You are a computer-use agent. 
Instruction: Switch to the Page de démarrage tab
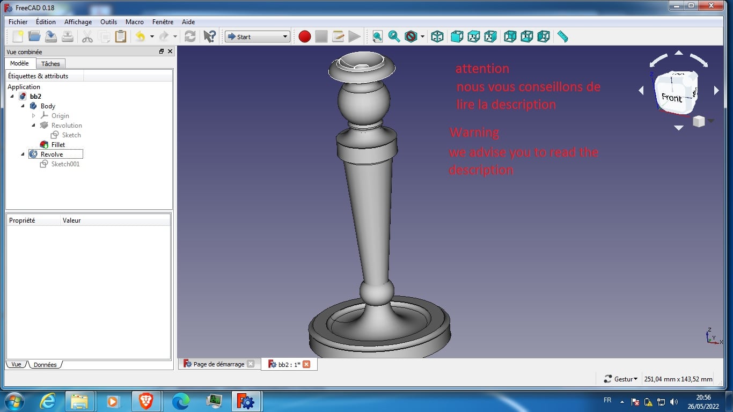point(219,364)
